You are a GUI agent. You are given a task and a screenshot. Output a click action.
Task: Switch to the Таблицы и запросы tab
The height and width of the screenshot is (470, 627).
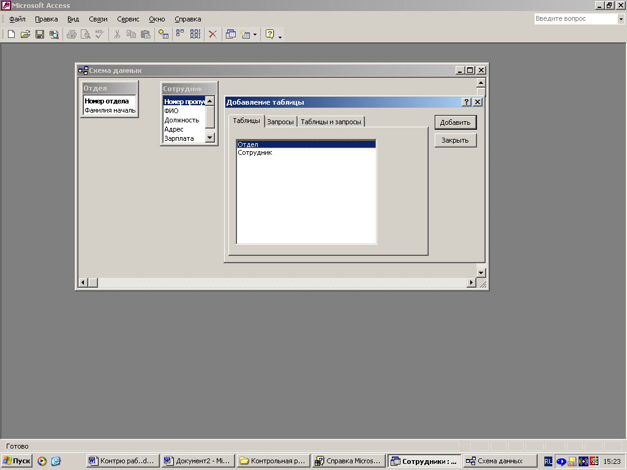coord(331,122)
